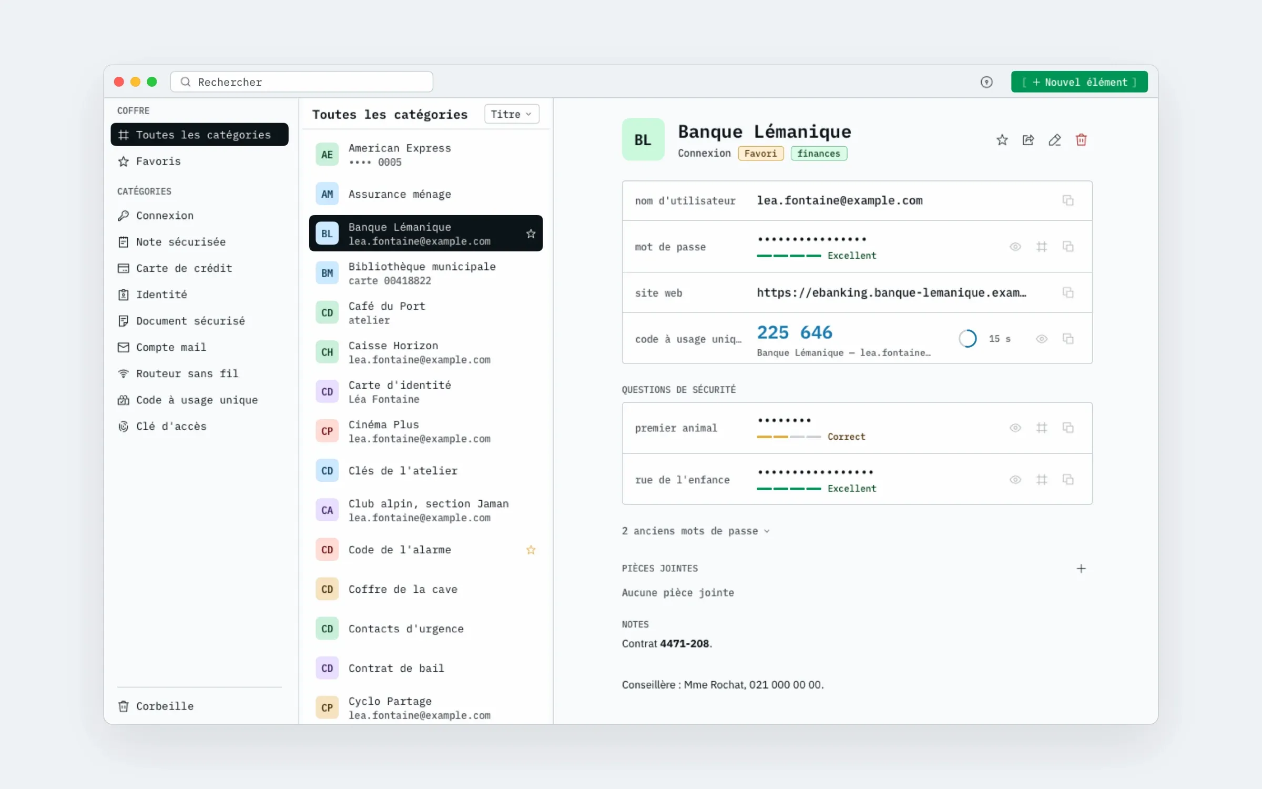Toggle the star on Code de l'alarme

(531, 550)
